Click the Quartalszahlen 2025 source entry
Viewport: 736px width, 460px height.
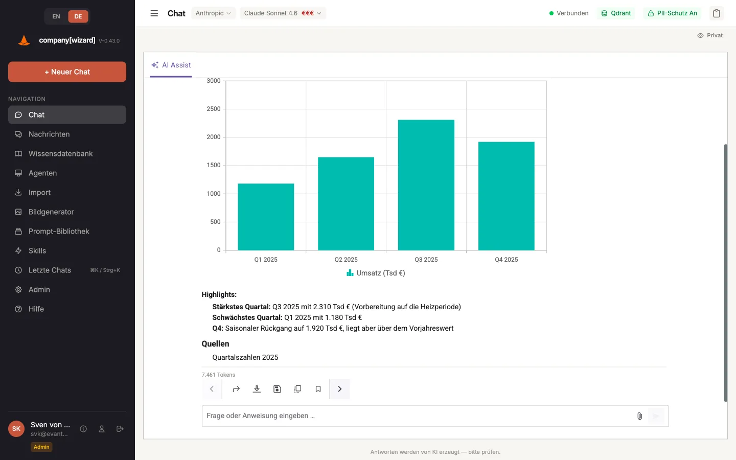[x=245, y=357]
